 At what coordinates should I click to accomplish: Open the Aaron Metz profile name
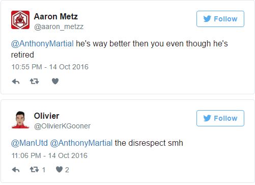tap(56, 16)
